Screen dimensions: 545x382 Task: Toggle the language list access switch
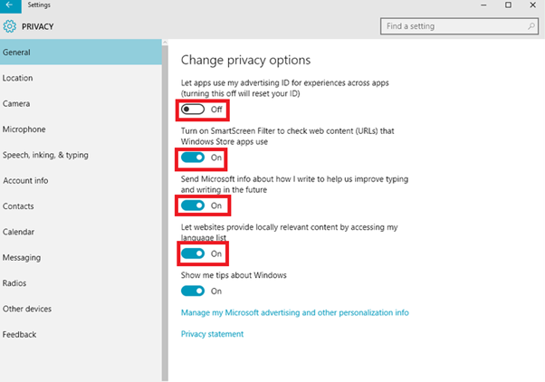click(x=193, y=253)
